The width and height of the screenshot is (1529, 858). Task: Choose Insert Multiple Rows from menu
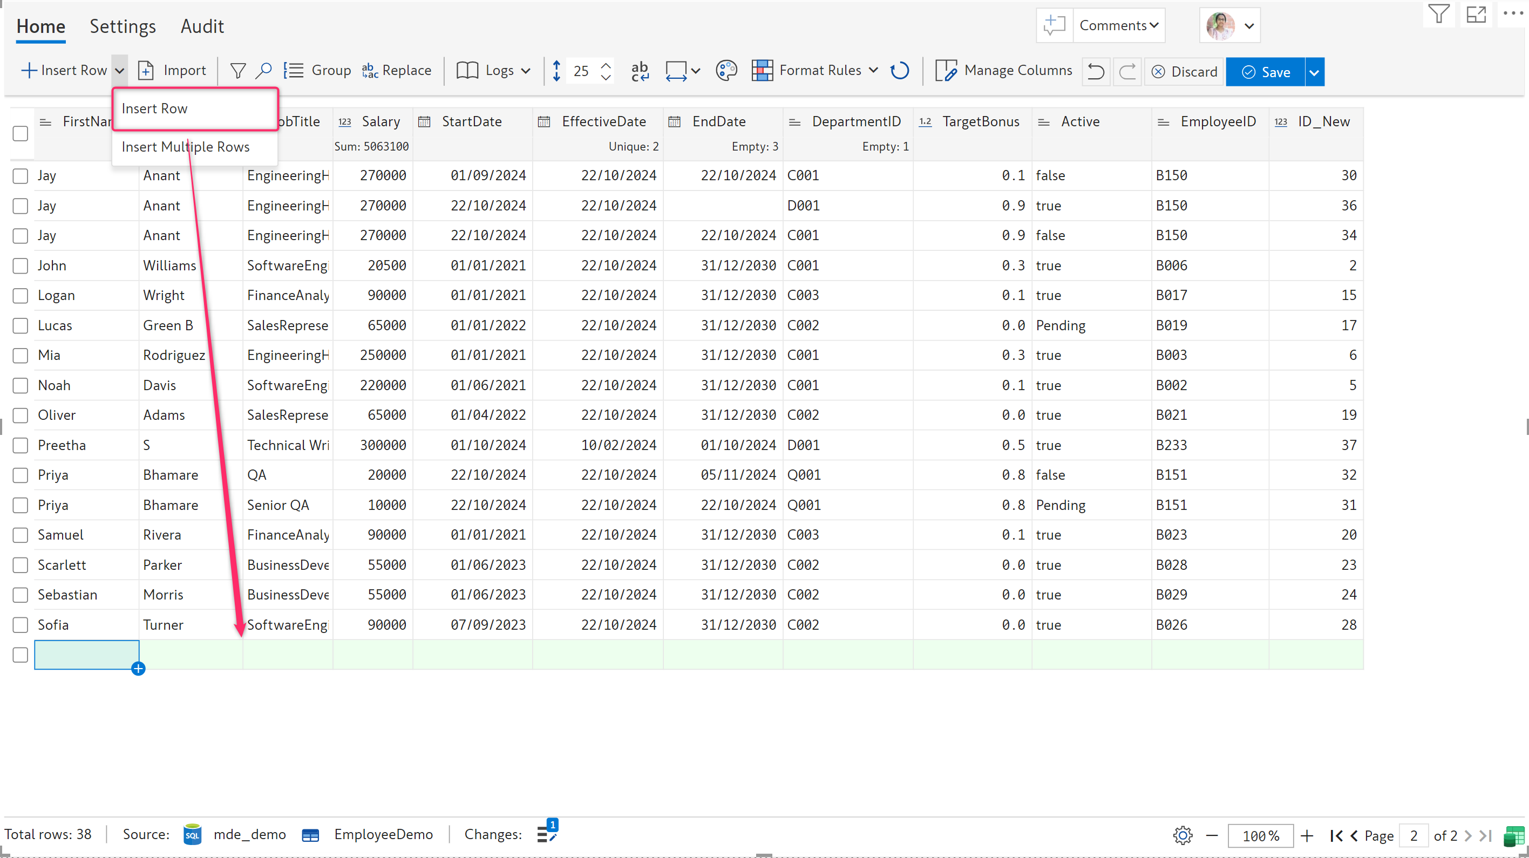pyautogui.click(x=185, y=147)
